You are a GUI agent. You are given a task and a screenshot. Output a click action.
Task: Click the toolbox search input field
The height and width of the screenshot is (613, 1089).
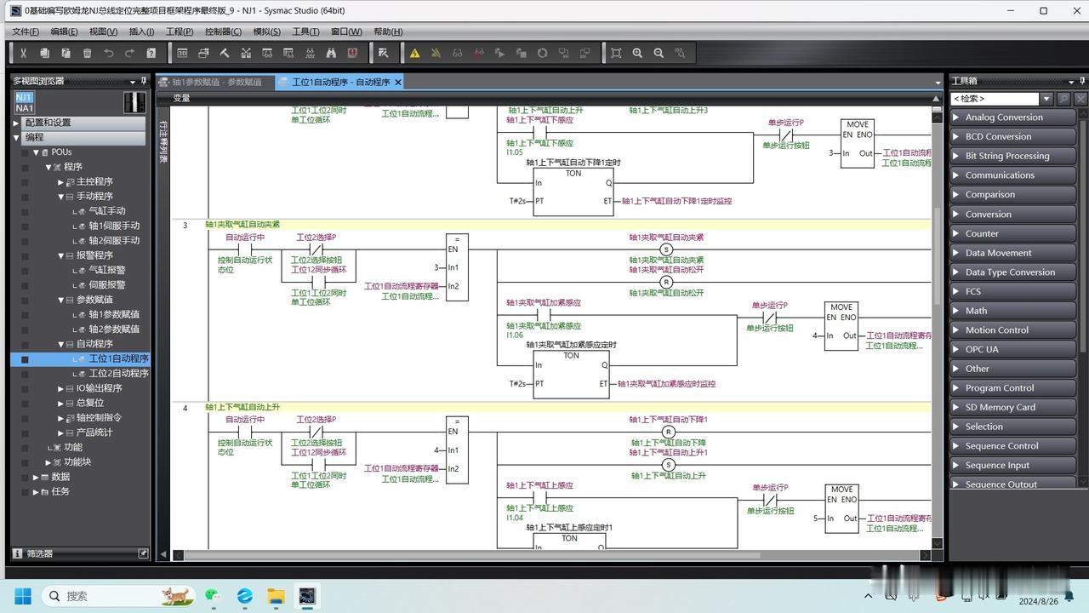995,99
